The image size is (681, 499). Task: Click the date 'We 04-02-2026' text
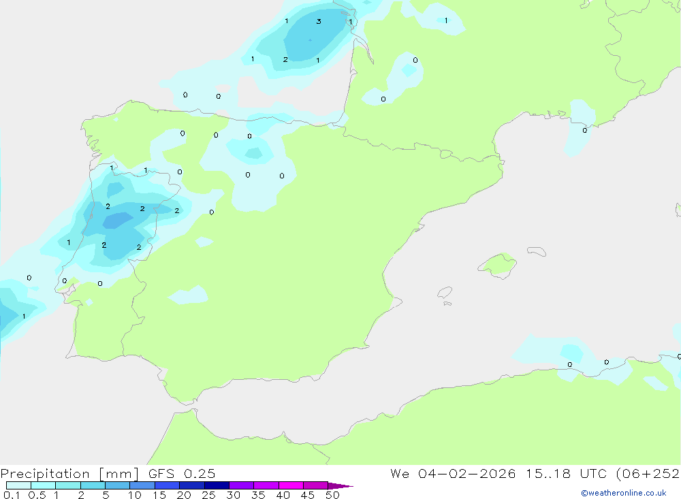click(453, 474)
